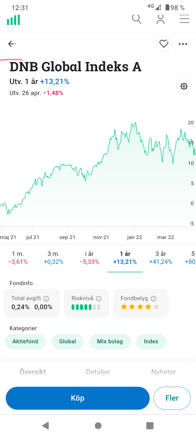Tap the Avanza green bars logo
The image size is (196, 437).
(x=14, y=20)
